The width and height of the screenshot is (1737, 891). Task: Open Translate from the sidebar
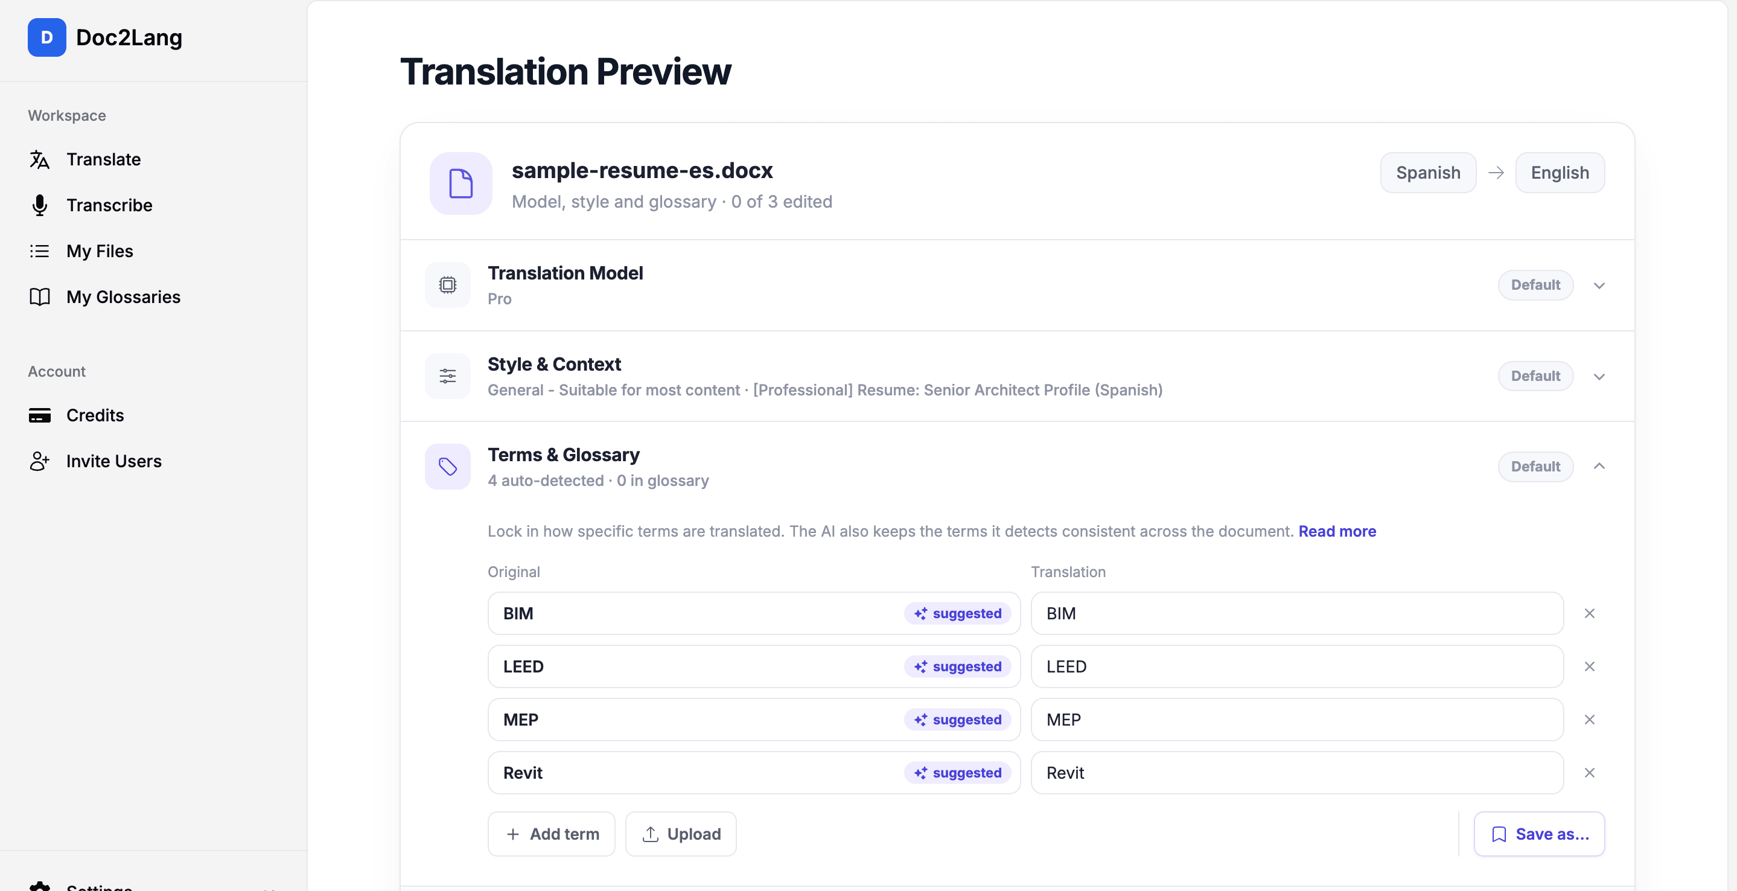pos(103,159)
